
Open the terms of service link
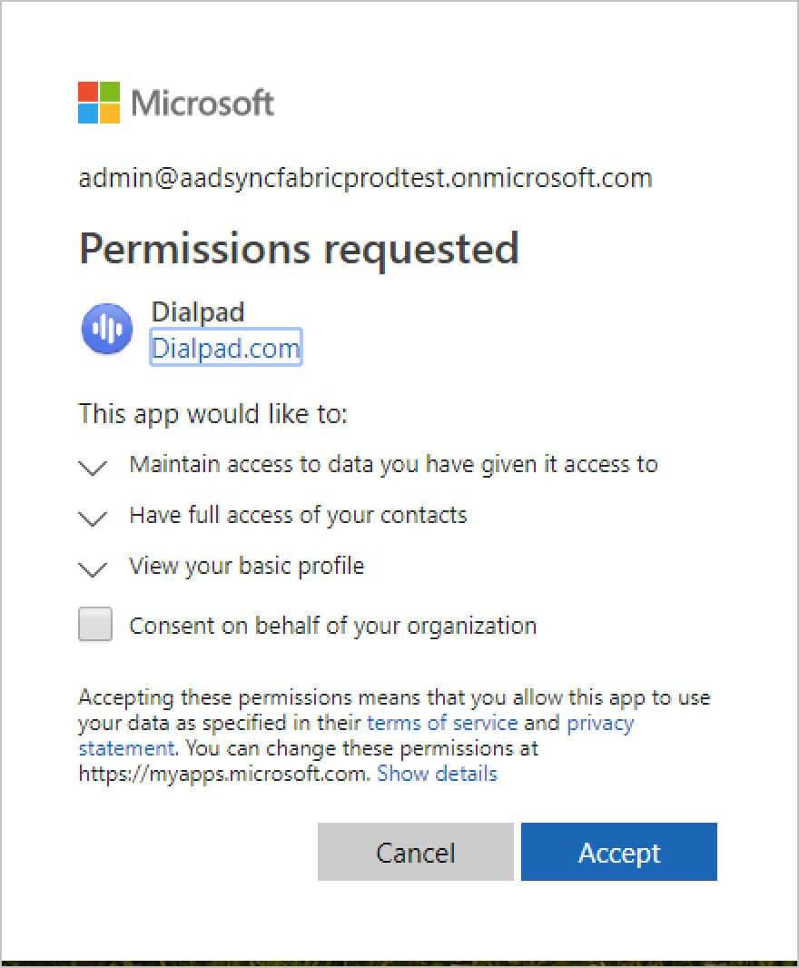pos(442,723)
